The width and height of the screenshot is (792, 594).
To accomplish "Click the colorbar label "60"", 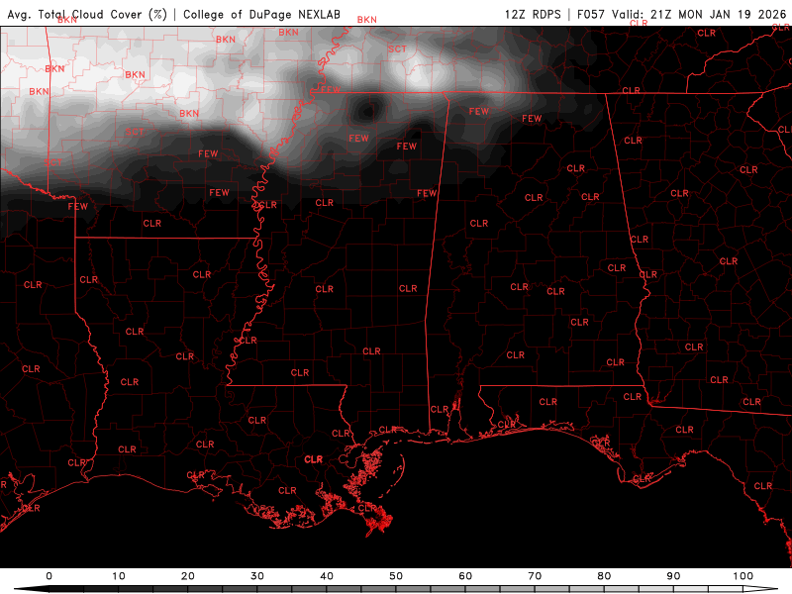I will click(x=465, y=576).
